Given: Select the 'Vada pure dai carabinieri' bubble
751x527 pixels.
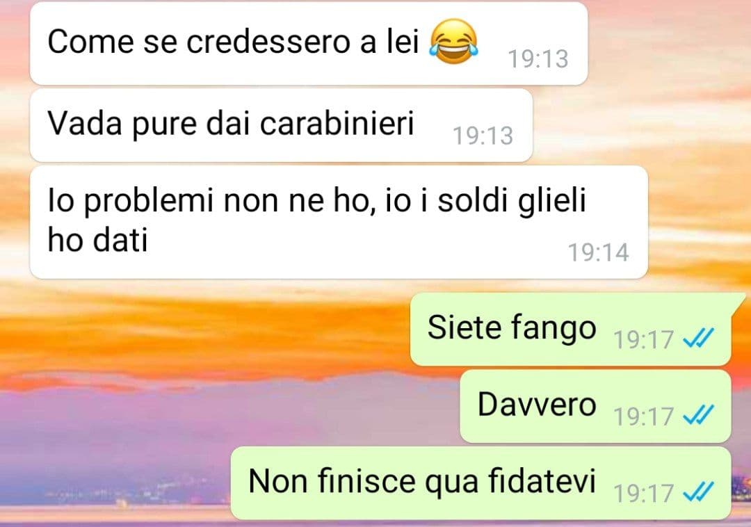Looking at the screenshot, I should [x=281, y=125].
